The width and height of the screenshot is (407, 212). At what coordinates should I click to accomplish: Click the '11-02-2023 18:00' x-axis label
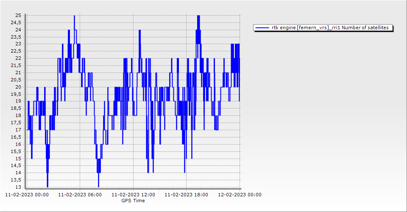click(187, 195)
